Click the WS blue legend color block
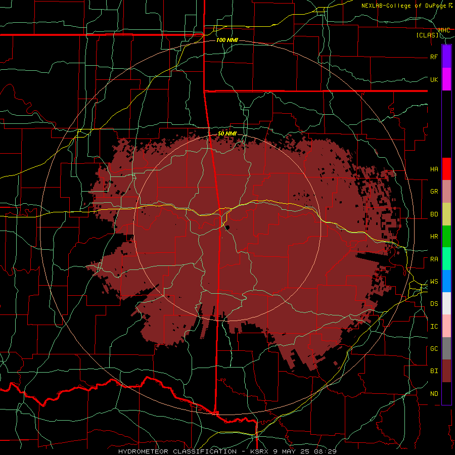The image size is (455, 455). (446, 281)
